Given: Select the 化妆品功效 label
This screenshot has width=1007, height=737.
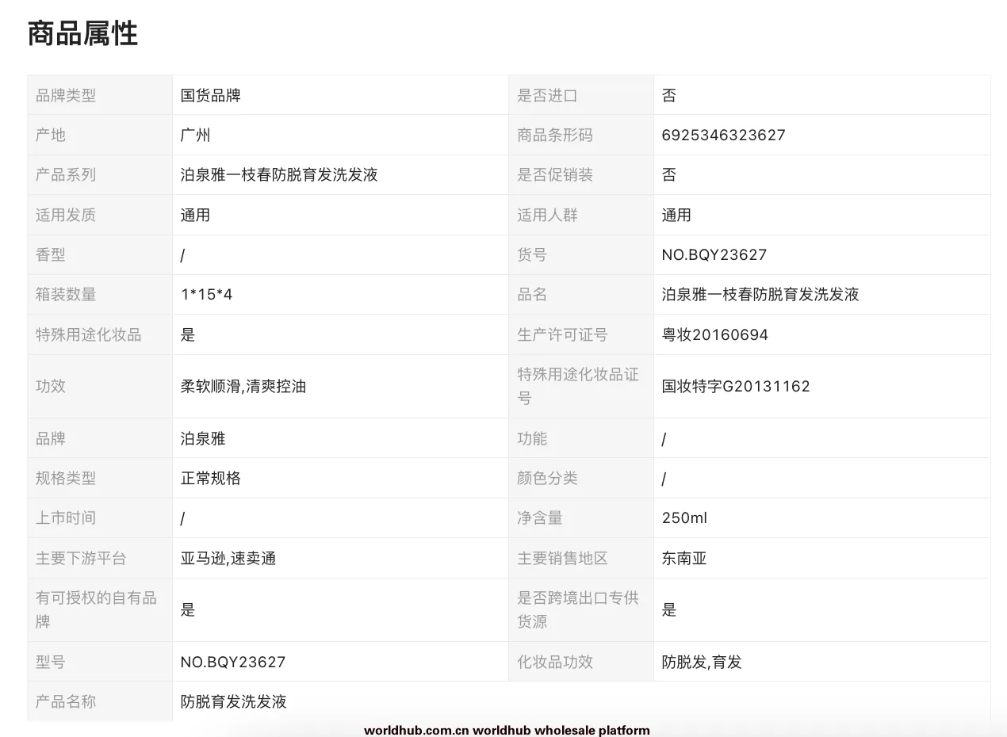Looking at the screenshot, I should [555, 662].
